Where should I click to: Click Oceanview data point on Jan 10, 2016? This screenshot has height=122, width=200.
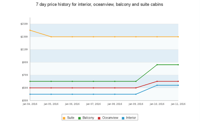(157, 81)
